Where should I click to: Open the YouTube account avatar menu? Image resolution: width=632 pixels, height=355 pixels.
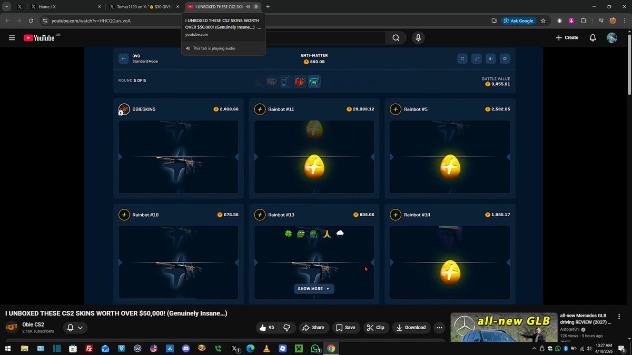612,38
